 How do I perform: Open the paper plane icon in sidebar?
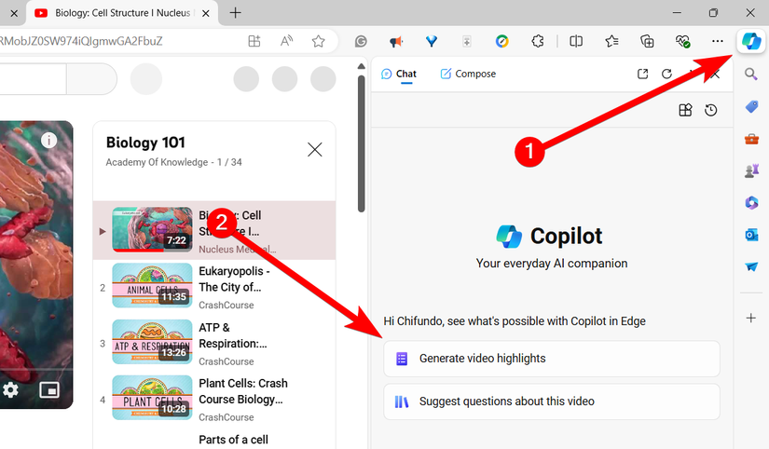[x=751, y=266]
